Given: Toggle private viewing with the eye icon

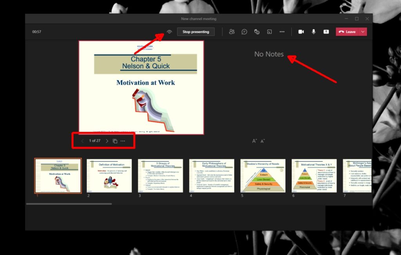Looking at the screenshot, I should click(169, 32).
